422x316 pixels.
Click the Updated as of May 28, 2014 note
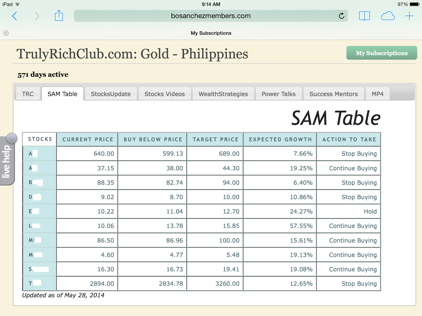tap(63, 295)
